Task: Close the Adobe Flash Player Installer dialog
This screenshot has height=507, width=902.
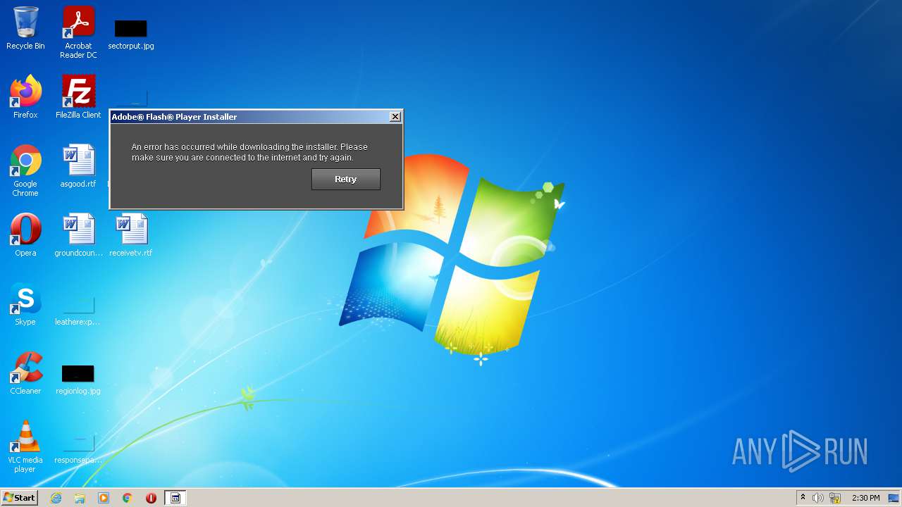Action: coord(395,116)
